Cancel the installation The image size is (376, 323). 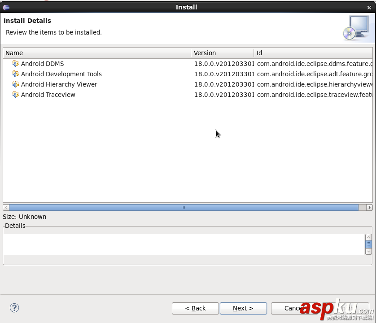click(x=294, y=308)
